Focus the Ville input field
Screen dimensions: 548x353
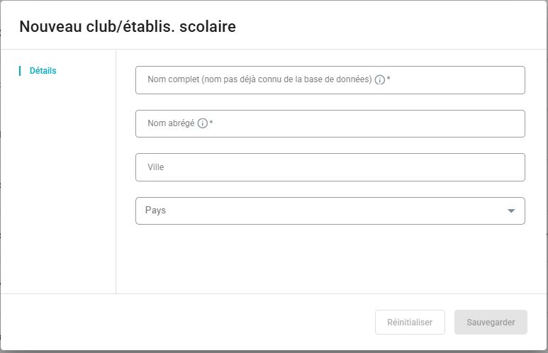pyautogui.click(x=330, y=167)
